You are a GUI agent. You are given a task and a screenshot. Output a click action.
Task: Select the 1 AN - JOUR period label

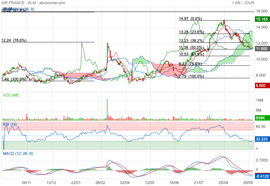(243, 3)
